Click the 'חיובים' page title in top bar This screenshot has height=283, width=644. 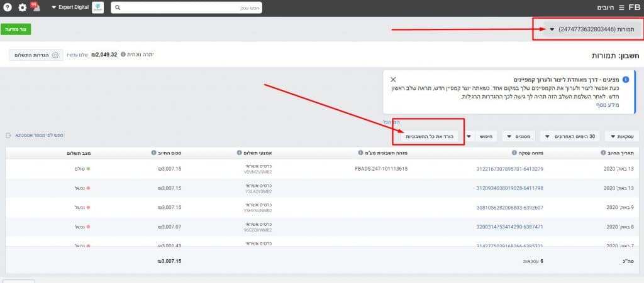pyautogui.click(x=606, y=8)
